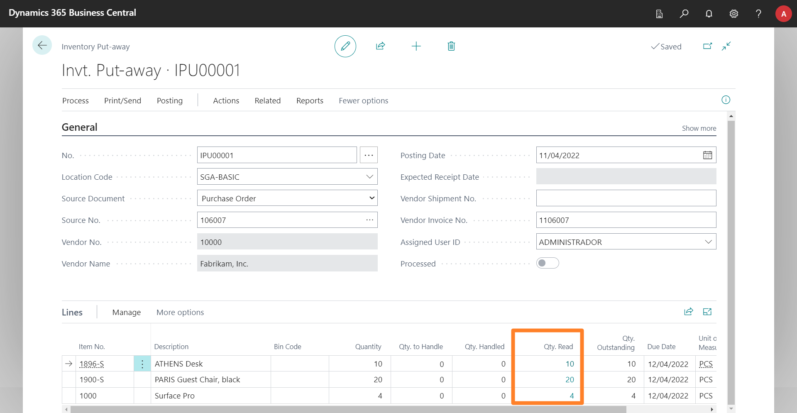Open row options for item 1896-S
Image resolution: width=797 pixels, height=413 pixels.
(x=142, y=364)
